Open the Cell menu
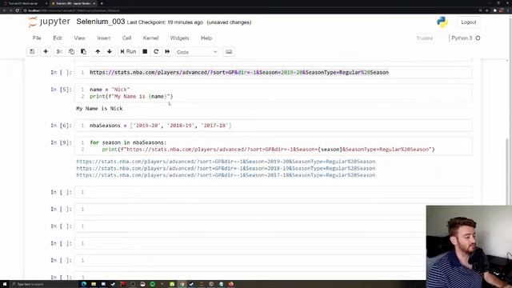Screen dimensions: 512x288 click(x=126, y=38)
